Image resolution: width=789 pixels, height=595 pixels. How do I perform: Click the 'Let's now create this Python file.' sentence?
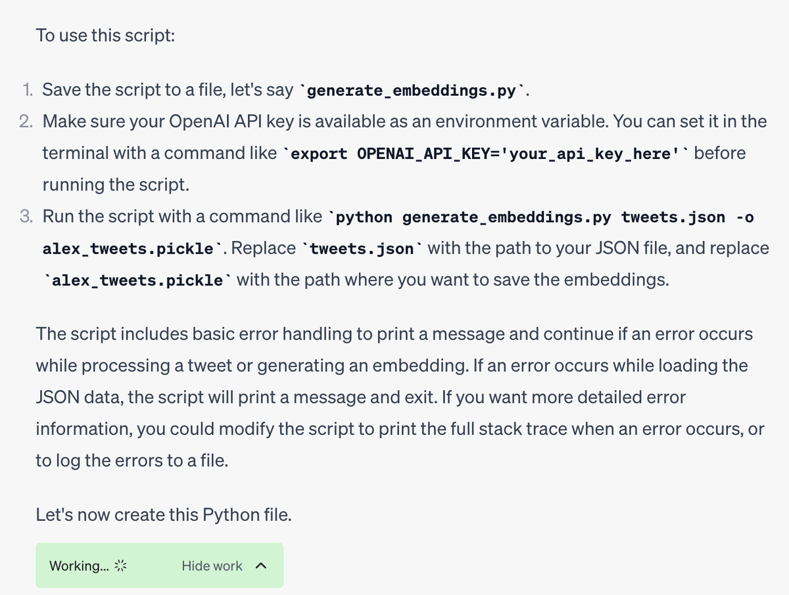(x=164, y=514)
